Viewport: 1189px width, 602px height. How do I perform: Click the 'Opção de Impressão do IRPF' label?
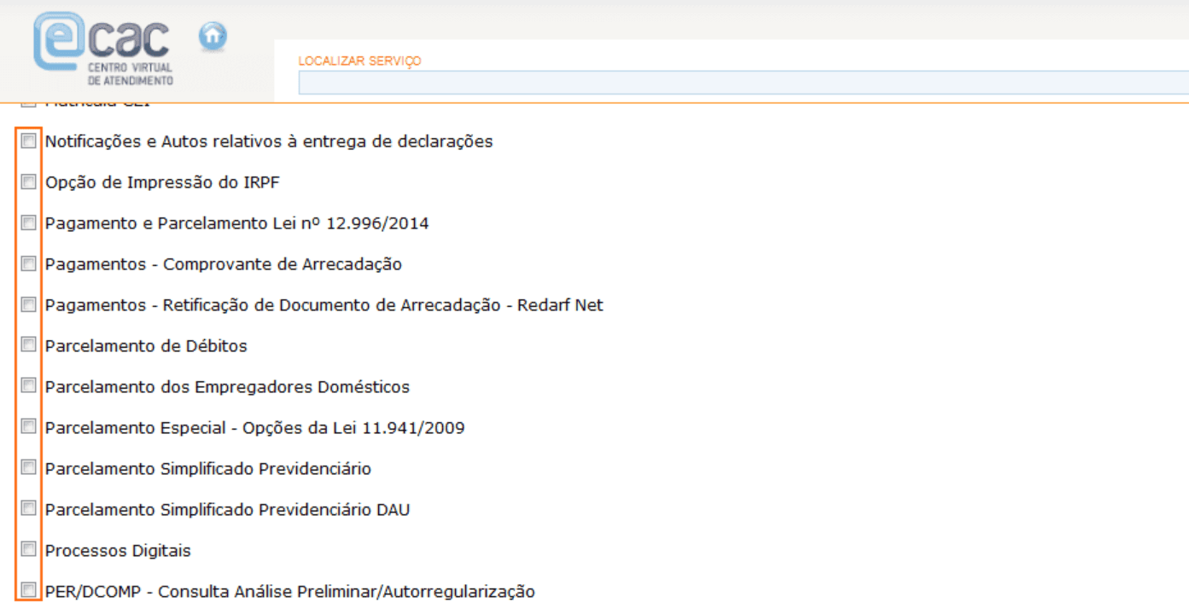click(x=162, y=182)
